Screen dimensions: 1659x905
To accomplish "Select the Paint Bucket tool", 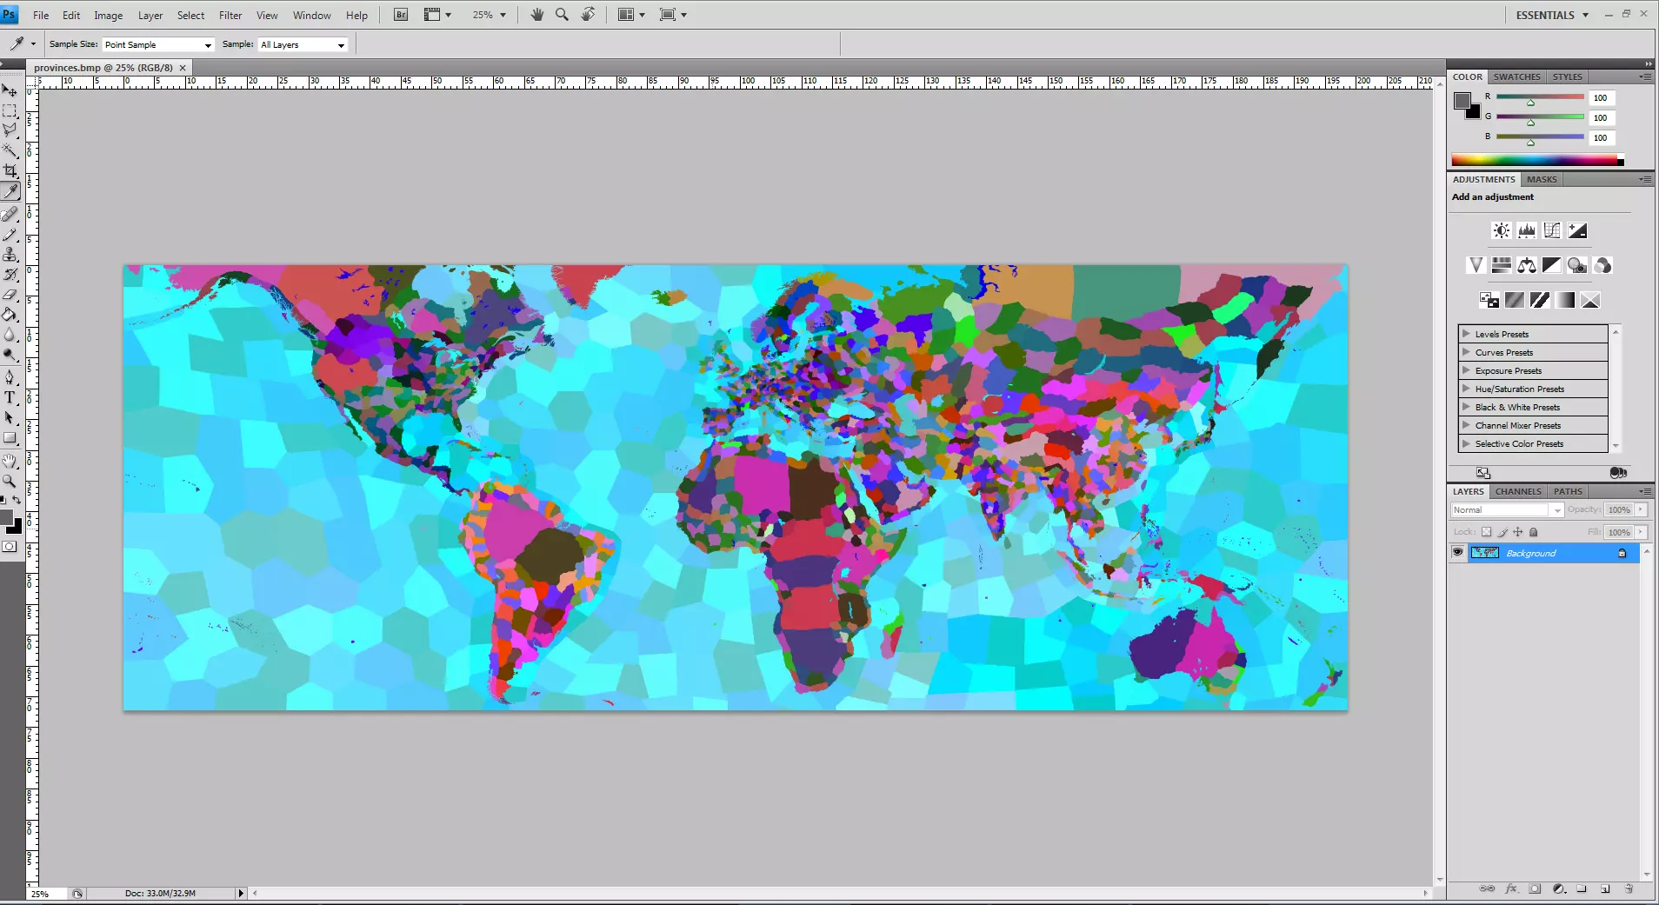I will 10,315.
